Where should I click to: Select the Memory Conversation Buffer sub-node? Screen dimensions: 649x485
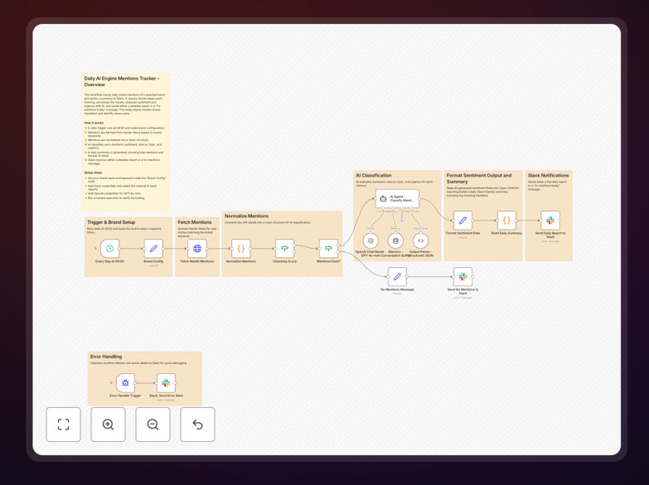point(395,240)
